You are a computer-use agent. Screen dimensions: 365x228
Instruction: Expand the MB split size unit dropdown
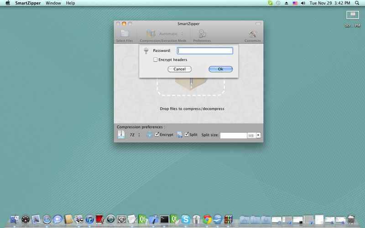click(258, 135)
